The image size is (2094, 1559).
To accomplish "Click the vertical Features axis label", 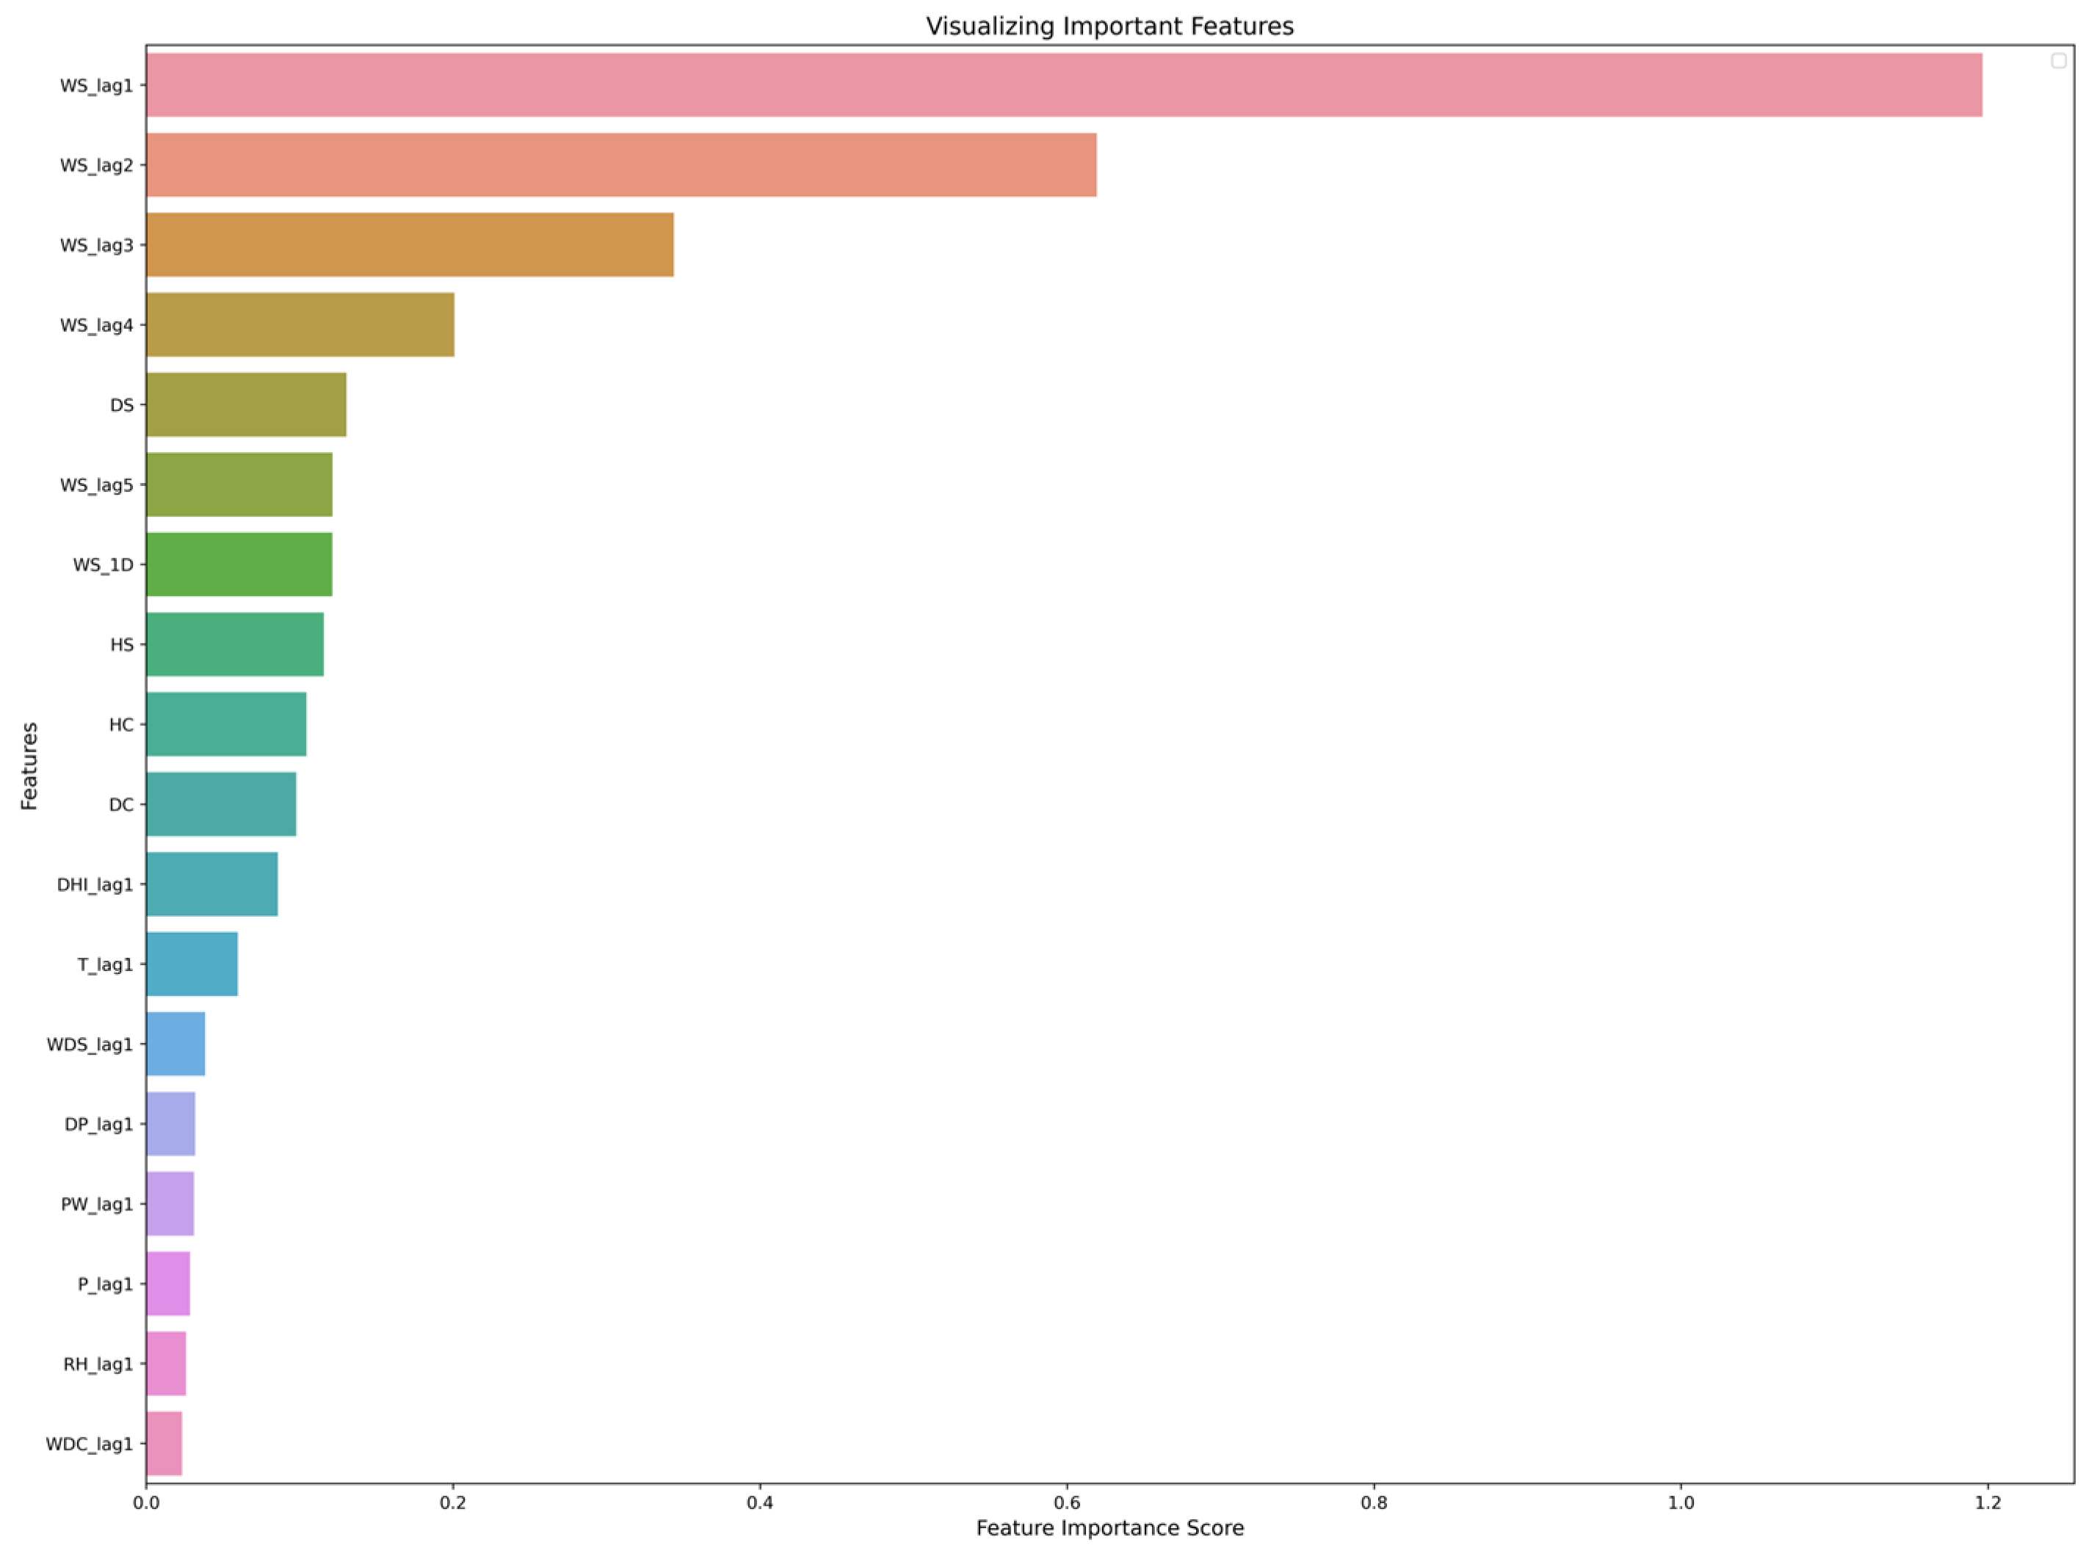I will click(x=29, y=766).
